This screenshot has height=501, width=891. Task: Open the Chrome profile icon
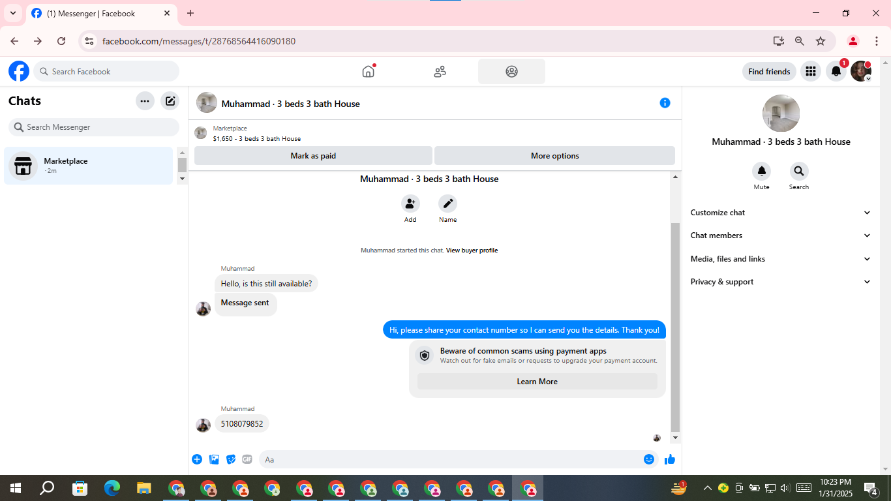[x=853, y=41]
